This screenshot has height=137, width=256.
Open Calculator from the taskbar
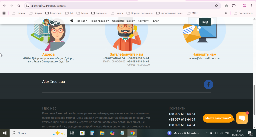92,133
